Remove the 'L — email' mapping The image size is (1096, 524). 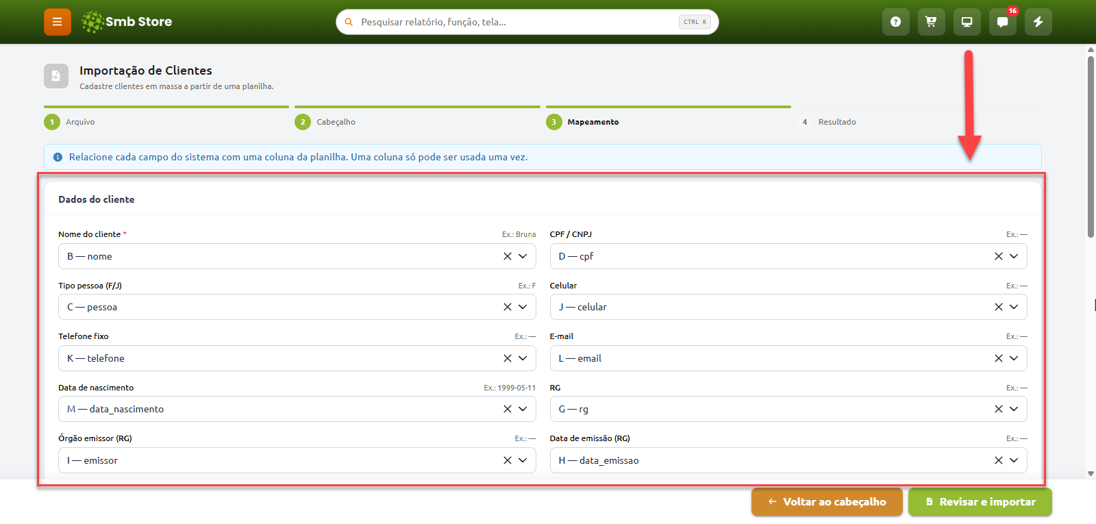[x=999, y=358]
